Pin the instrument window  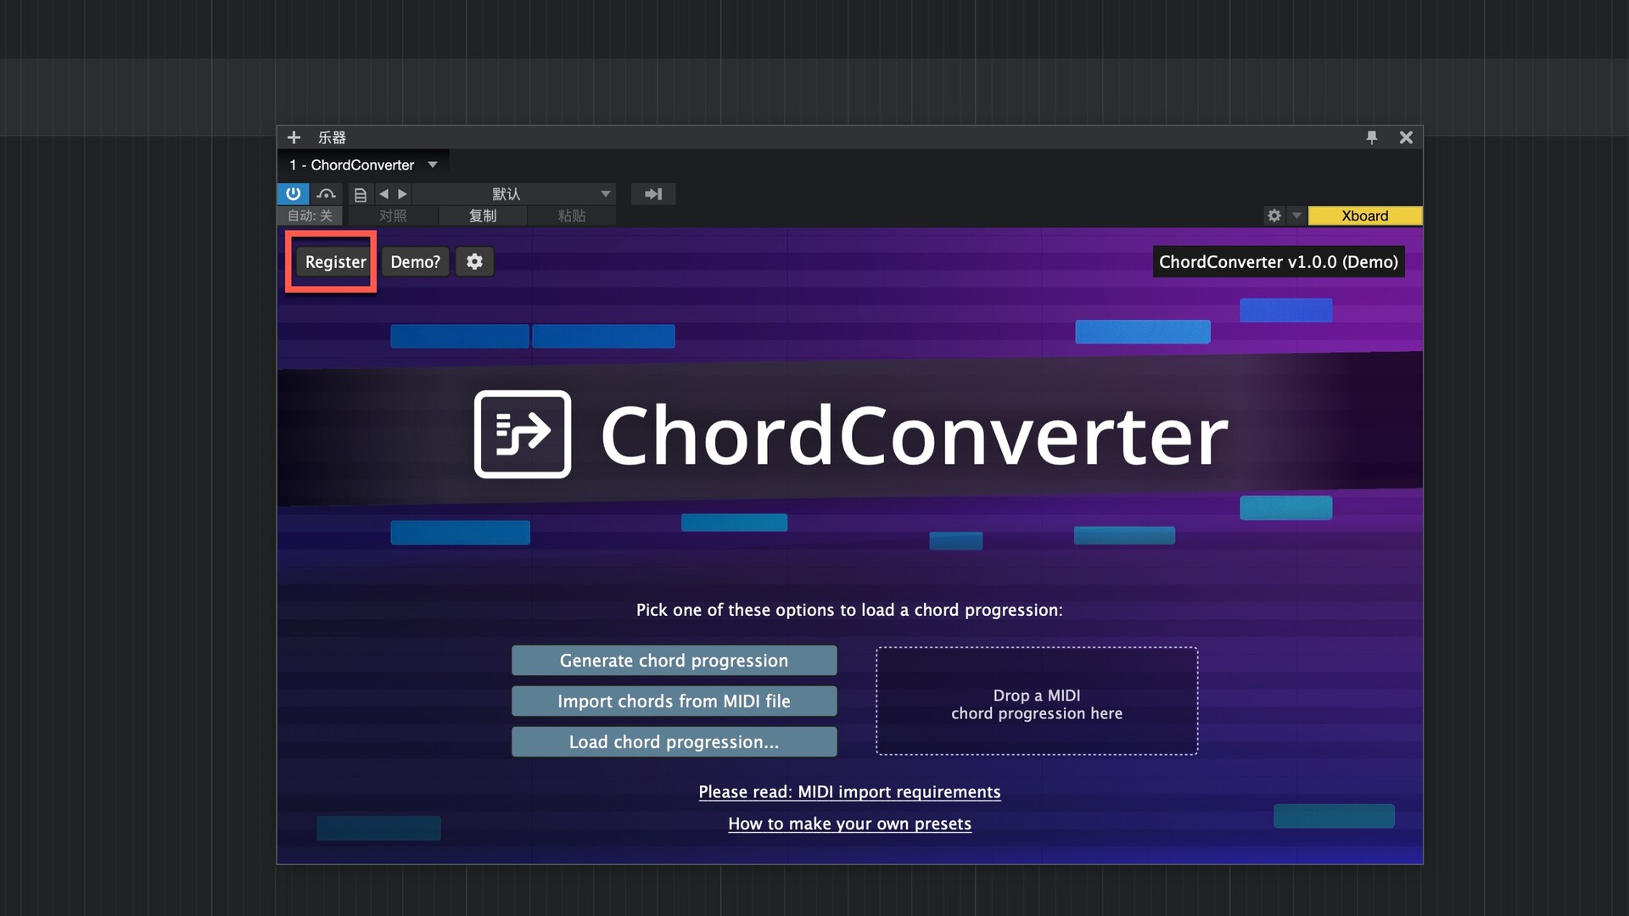1372,137
